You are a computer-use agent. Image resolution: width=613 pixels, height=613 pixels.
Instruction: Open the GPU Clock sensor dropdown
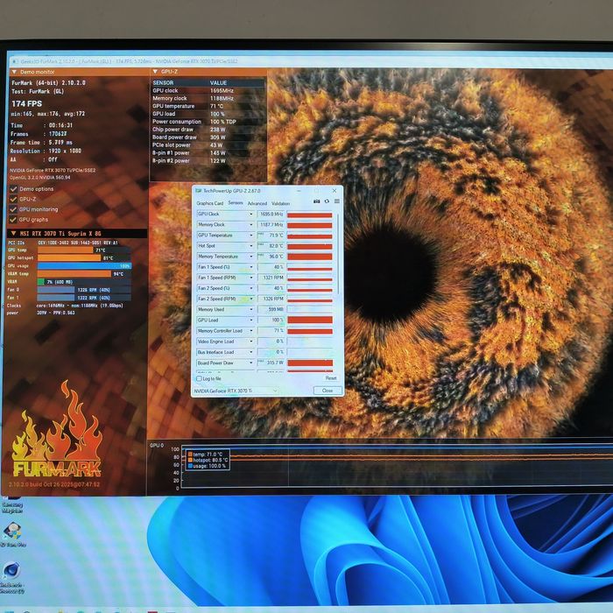tap(251, 215)
